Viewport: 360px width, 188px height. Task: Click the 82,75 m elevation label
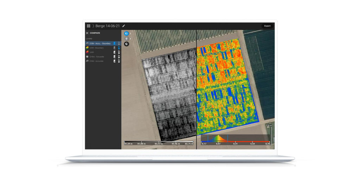tap(189, 144)
